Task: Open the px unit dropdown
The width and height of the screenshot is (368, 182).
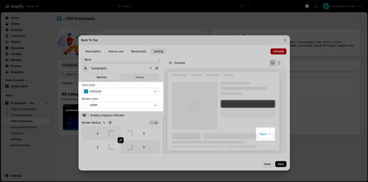Action: point(154,123)
